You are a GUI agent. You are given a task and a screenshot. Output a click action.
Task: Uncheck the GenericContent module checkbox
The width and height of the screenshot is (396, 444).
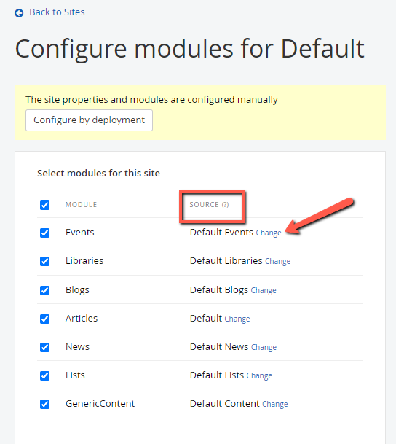point(44,404)
